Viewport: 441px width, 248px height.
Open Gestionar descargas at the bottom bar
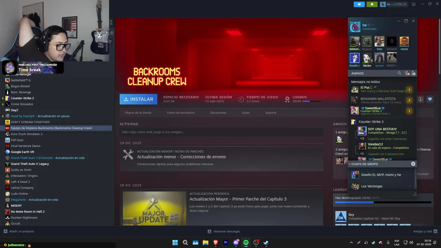coord(224,231)
